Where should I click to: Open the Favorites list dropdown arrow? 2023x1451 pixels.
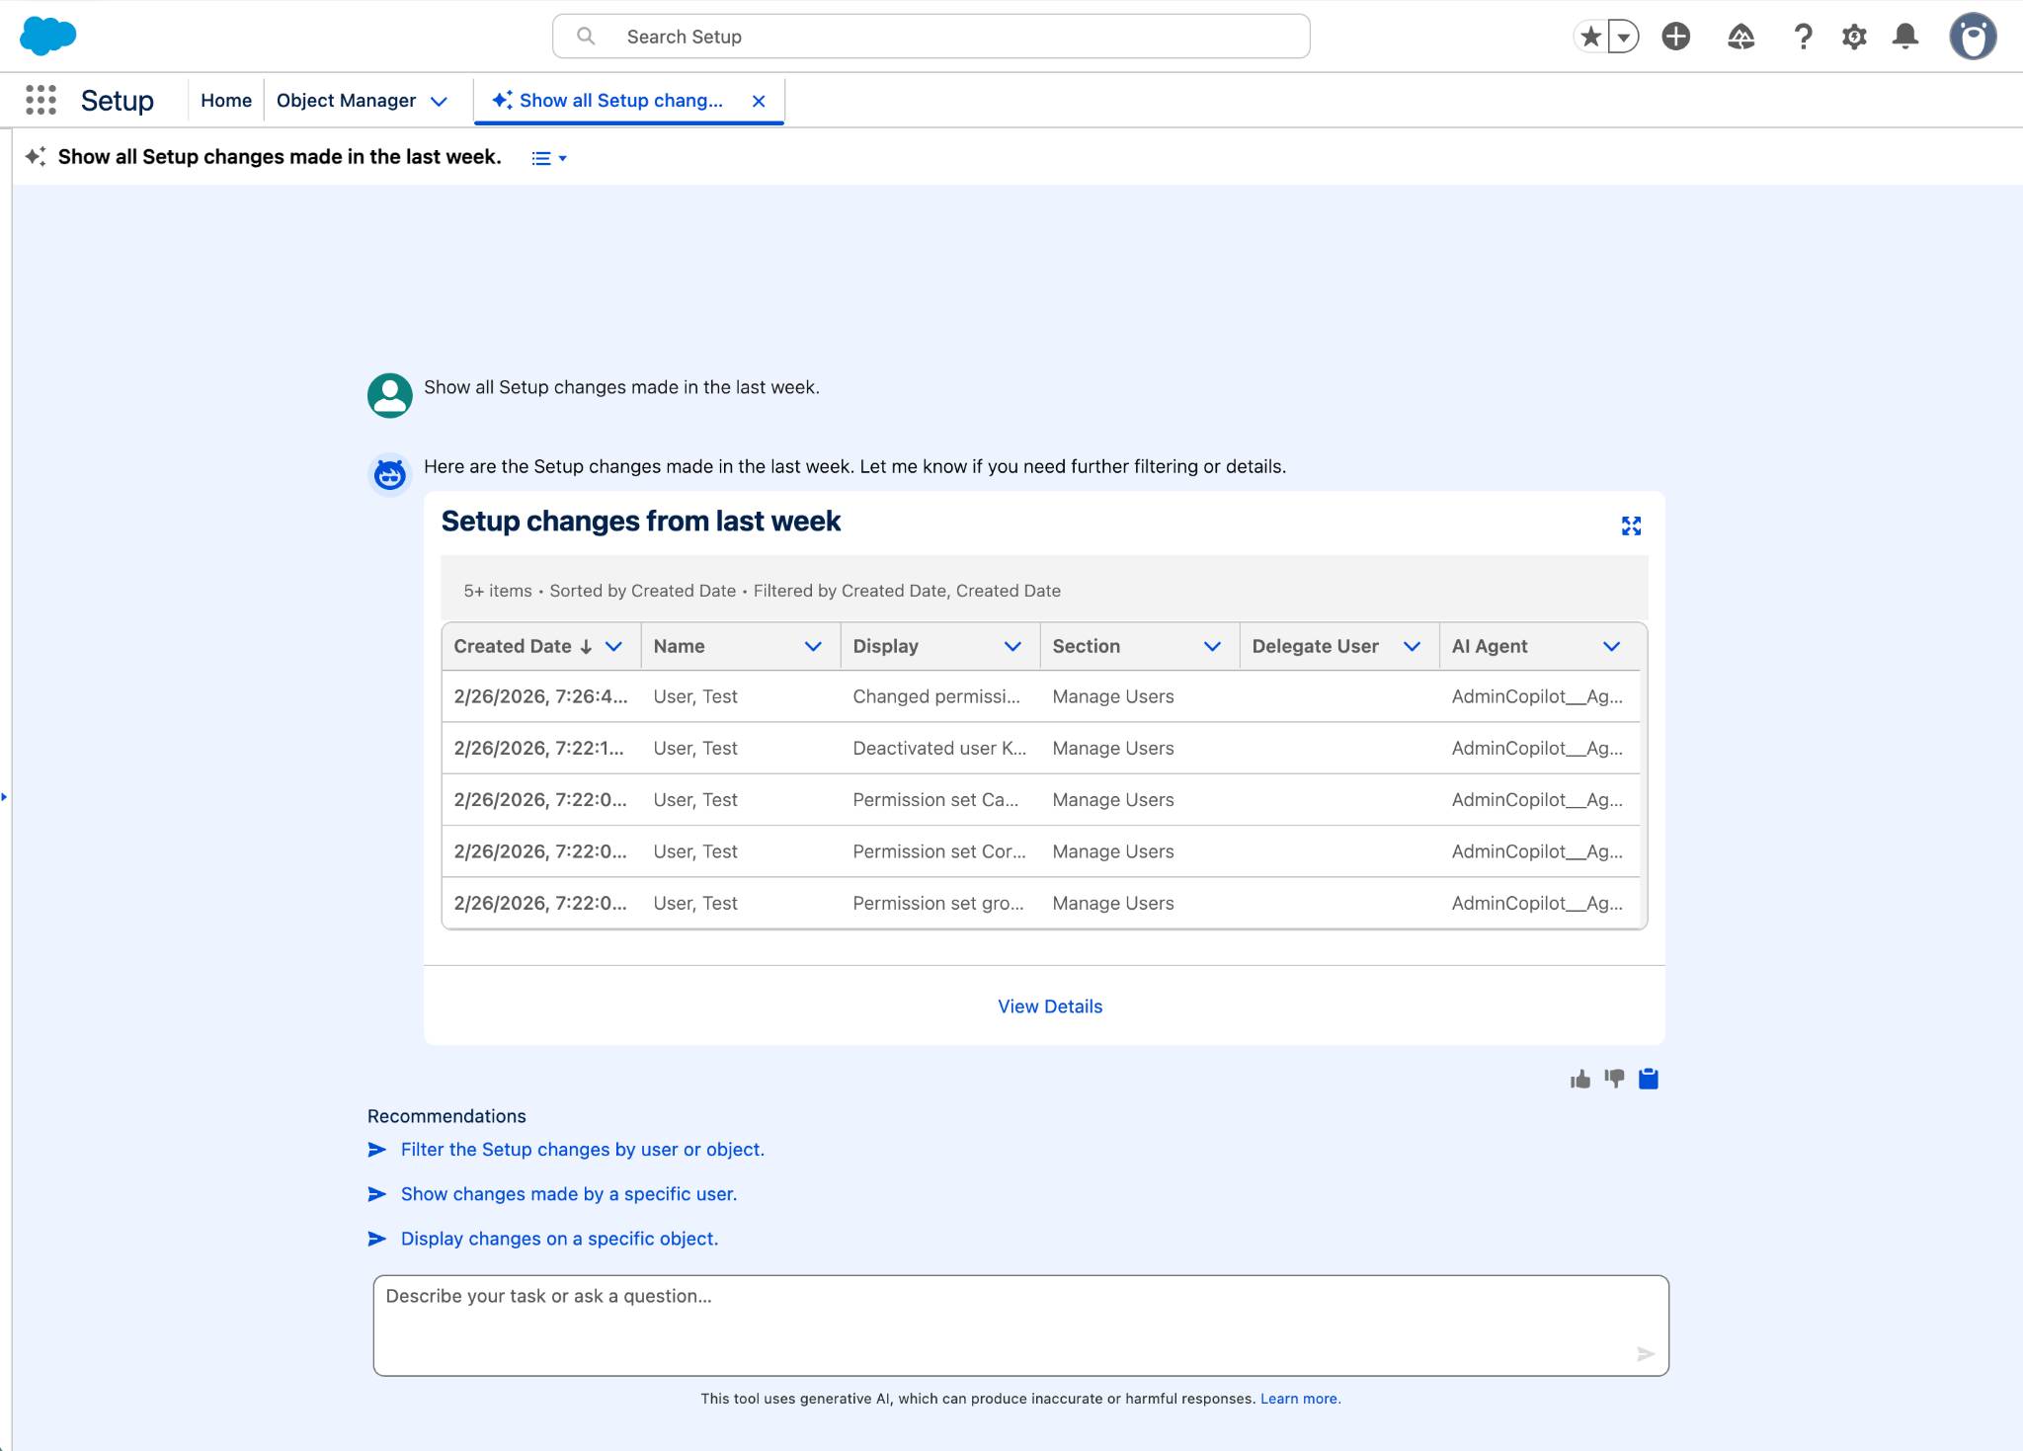[x=1623, y=37]
